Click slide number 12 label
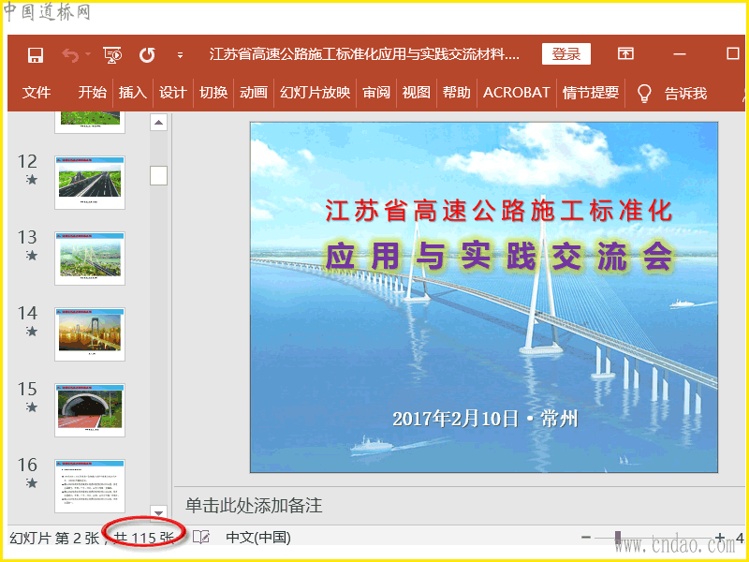 (x=27, y=161)
